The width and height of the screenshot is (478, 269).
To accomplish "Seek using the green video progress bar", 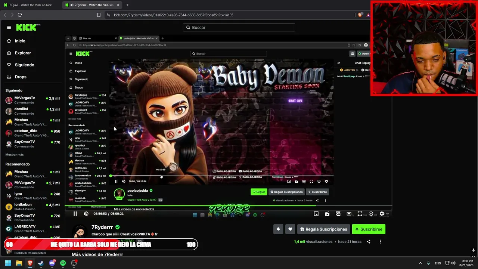I will point(229,206).
